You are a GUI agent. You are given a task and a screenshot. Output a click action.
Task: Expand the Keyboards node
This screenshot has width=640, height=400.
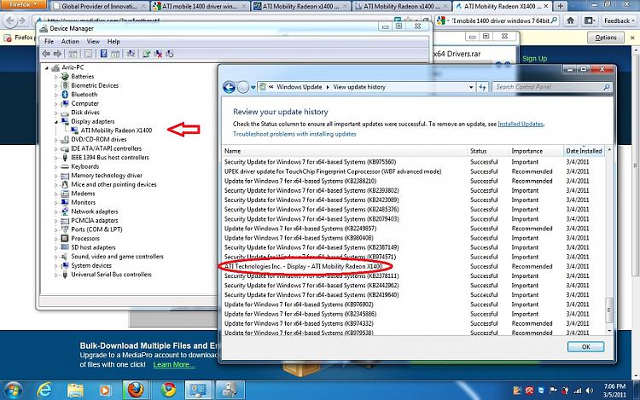(56, 166)
